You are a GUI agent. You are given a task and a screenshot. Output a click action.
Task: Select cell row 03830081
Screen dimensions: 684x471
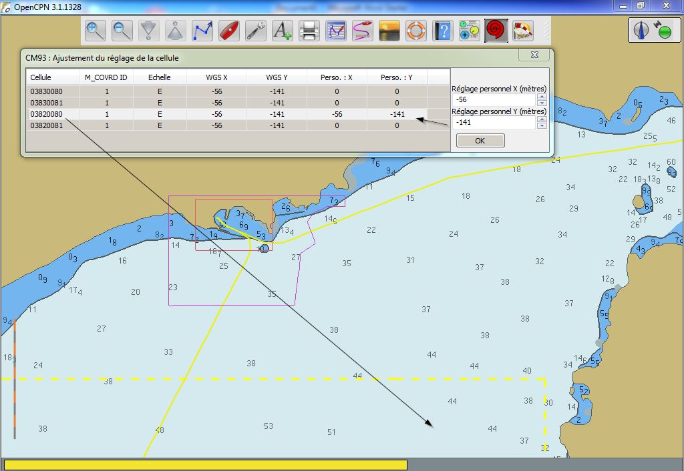point(238,103)
